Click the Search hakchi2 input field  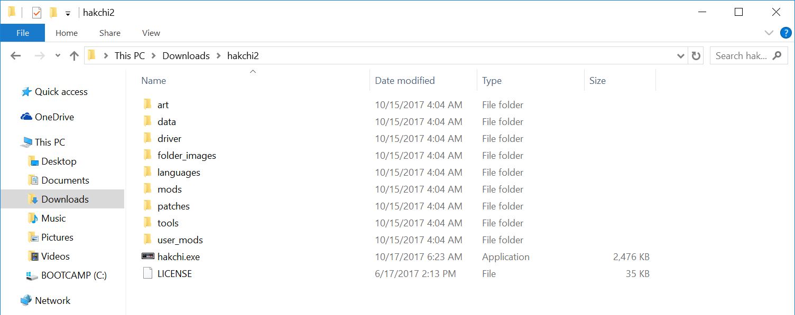(x=741, y=55)
